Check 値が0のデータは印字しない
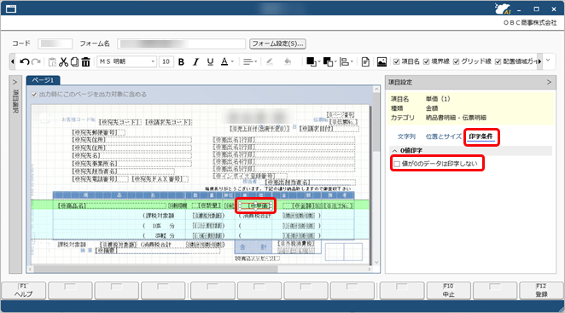The image size is (565, 313). pyautogui.click(x=397, y=164)
